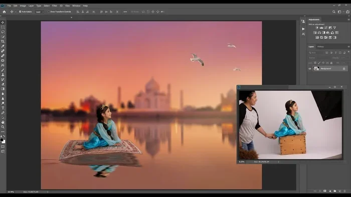Select the Spot Healing Brush tool
Viewport: 351px width, 197px height.
pos(3,51)
